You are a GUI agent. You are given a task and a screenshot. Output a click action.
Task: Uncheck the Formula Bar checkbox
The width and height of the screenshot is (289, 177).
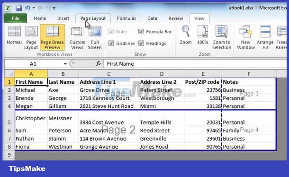point(141,32)
